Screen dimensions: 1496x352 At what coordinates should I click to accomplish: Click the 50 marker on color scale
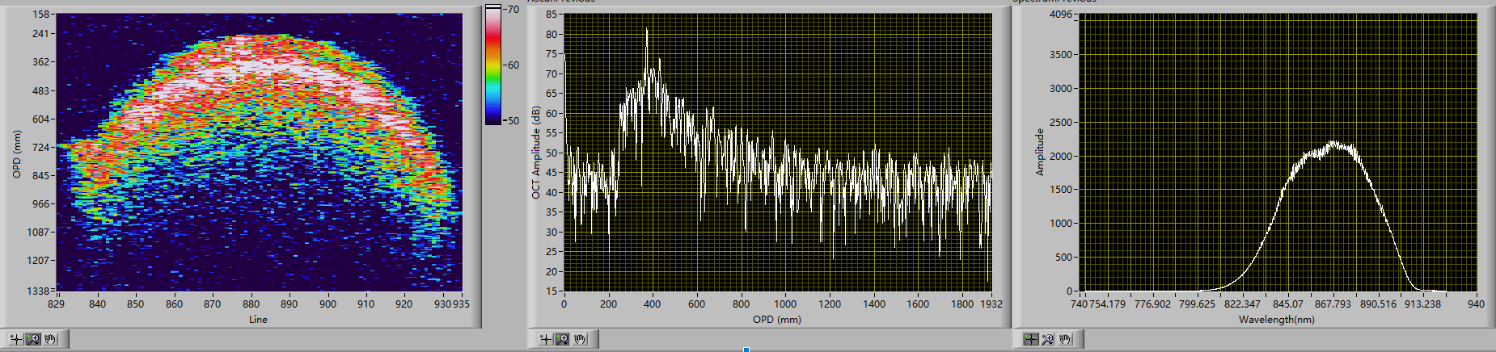[x=513, y=120]
